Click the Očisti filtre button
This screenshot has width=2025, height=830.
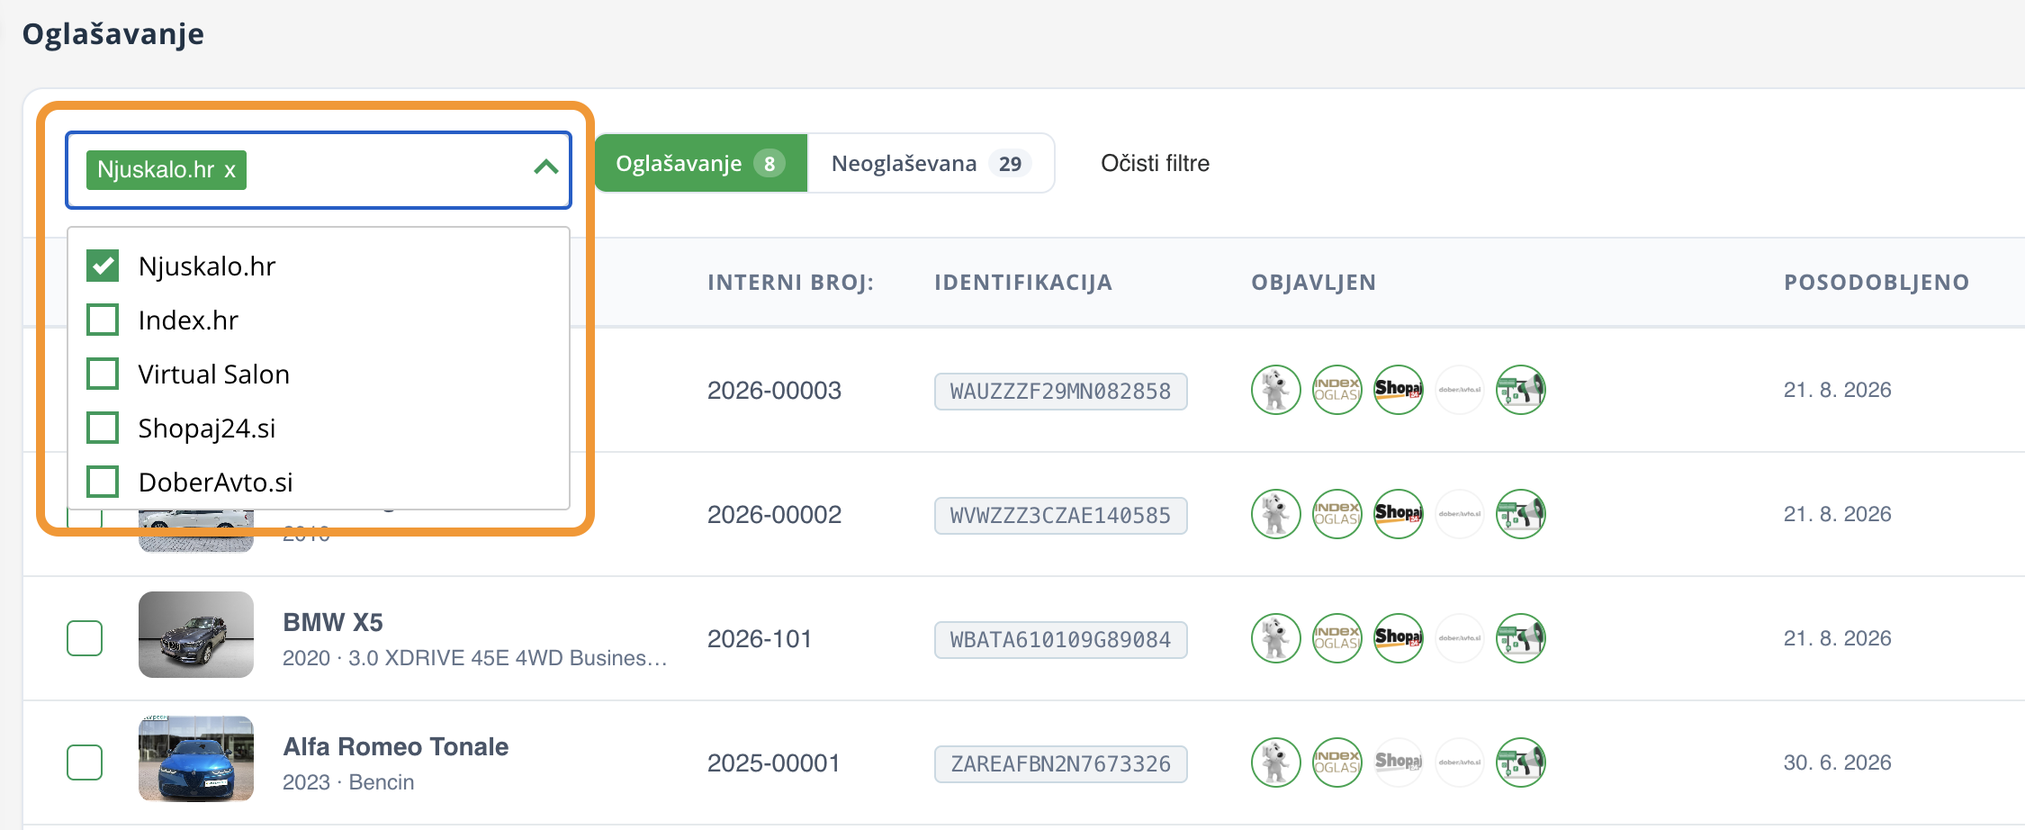pos(1155,163)
